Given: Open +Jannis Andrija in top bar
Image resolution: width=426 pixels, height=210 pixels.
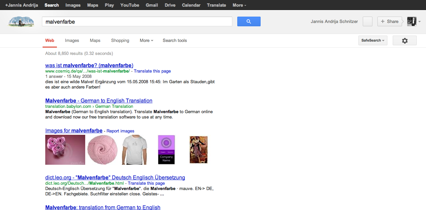Looking at the screenshot, I should (21, 5).
